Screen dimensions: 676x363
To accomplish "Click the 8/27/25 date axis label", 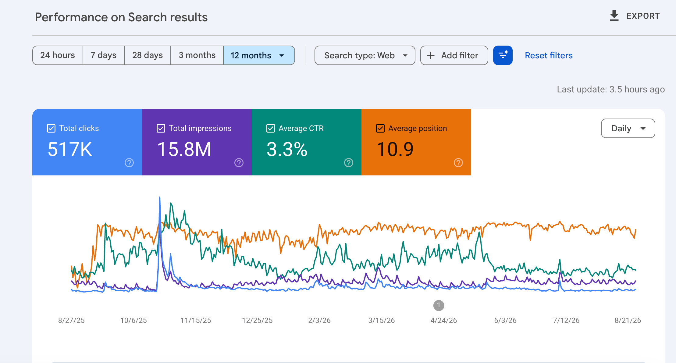I will click(x=71, y=320).
